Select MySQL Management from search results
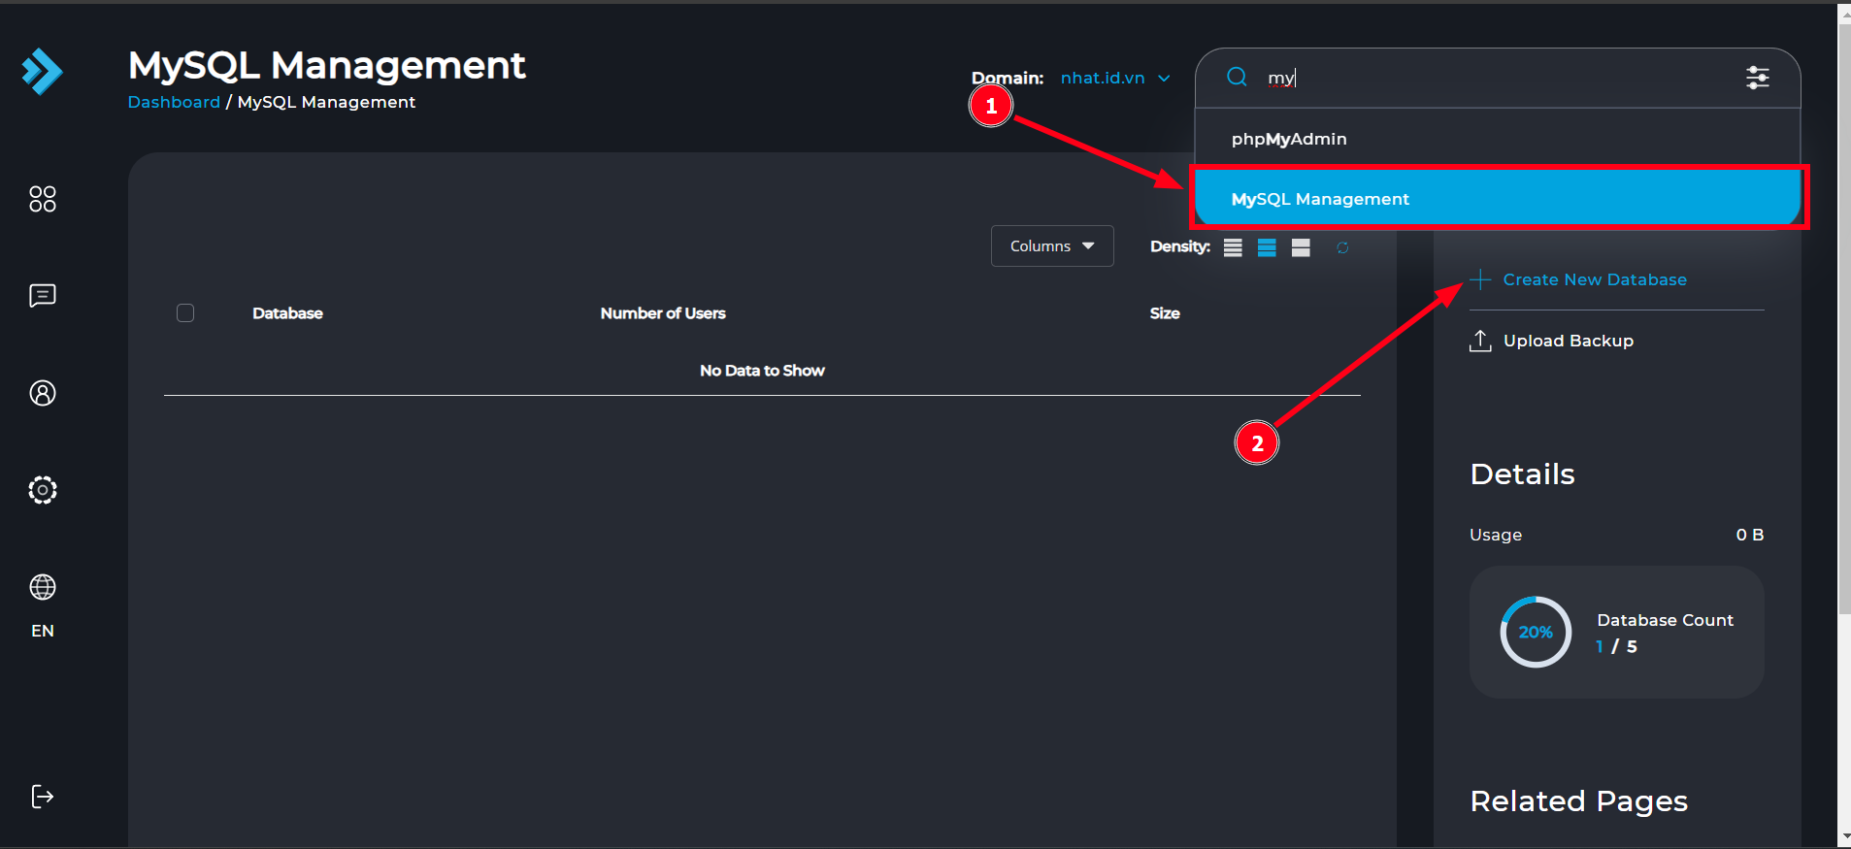The image size is (1851, 849). (x=1498, y=199)
